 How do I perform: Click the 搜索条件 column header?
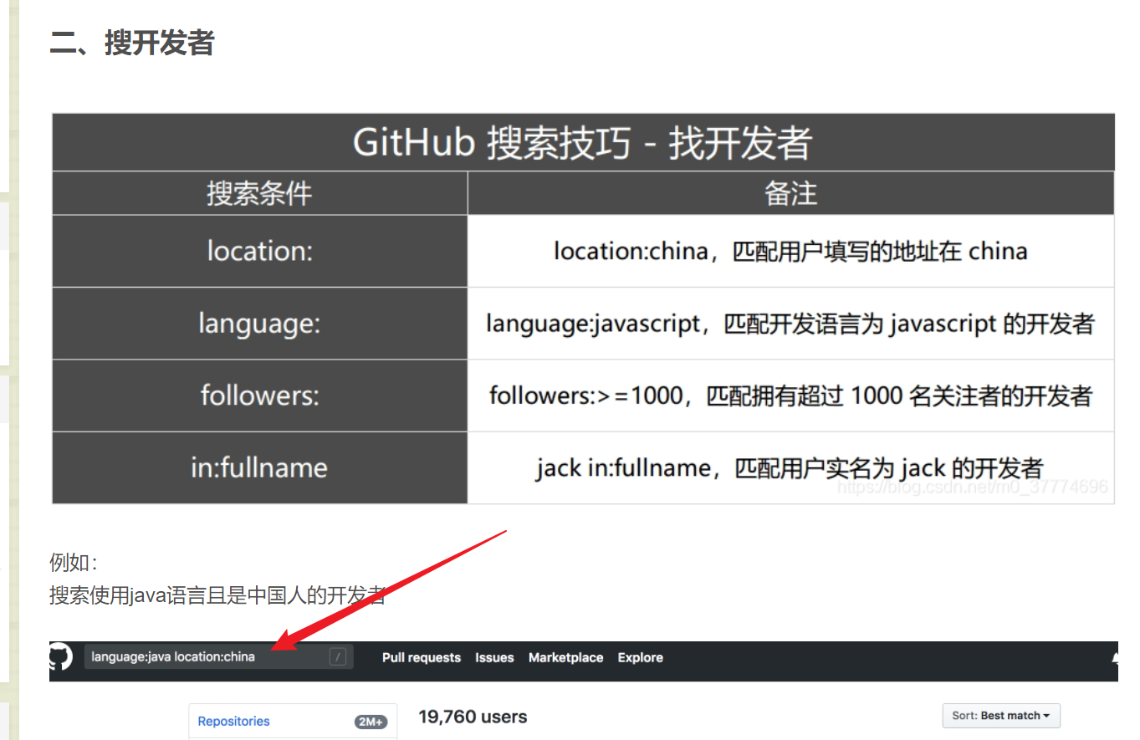click(259, 193)
